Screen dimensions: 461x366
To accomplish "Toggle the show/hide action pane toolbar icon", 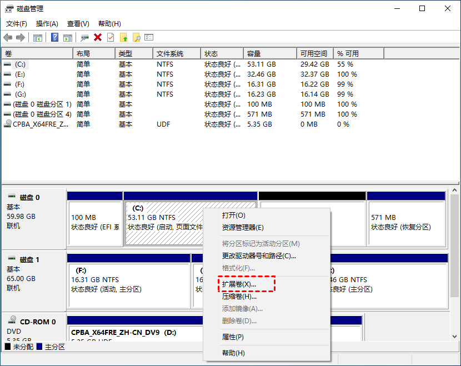I will point(68,37).
